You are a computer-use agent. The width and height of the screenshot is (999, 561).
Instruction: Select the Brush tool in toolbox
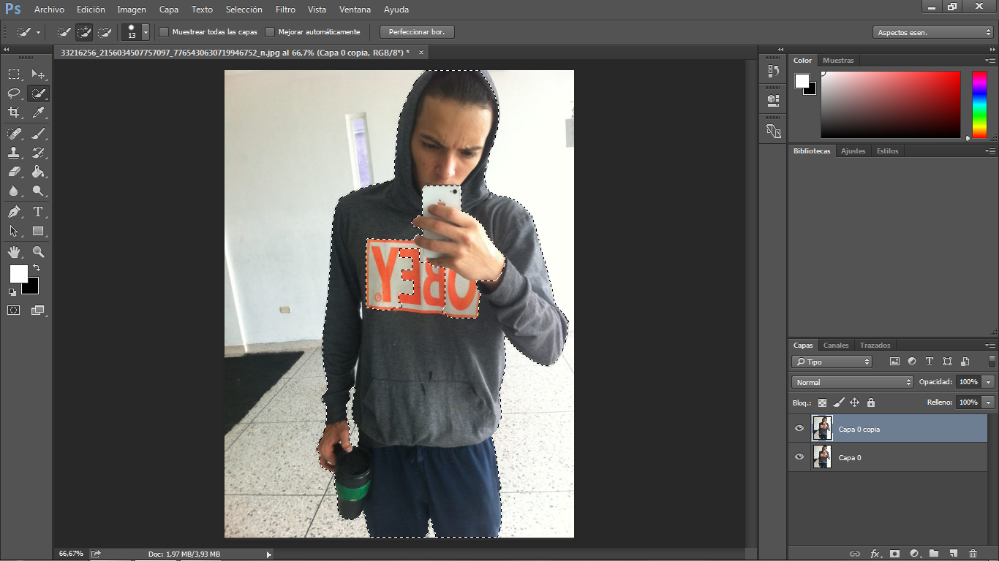pos(38,134)
